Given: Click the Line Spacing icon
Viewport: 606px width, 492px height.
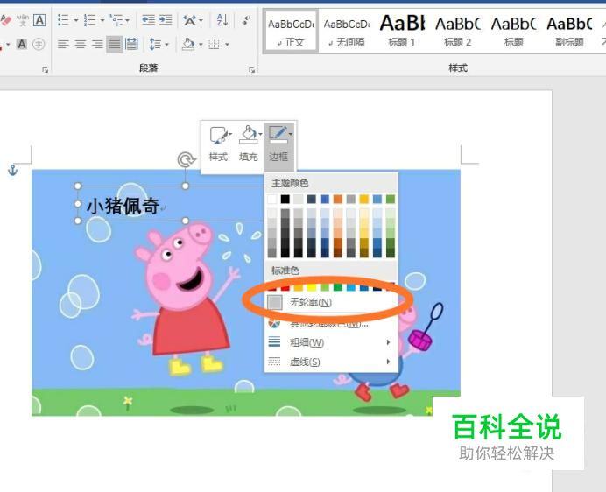Looking at the screenshot, I should click(155, 44).
